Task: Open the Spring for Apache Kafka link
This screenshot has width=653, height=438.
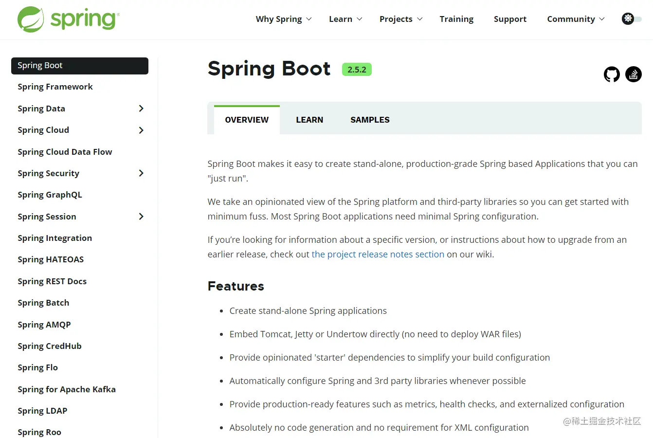Action: [67, 389]
